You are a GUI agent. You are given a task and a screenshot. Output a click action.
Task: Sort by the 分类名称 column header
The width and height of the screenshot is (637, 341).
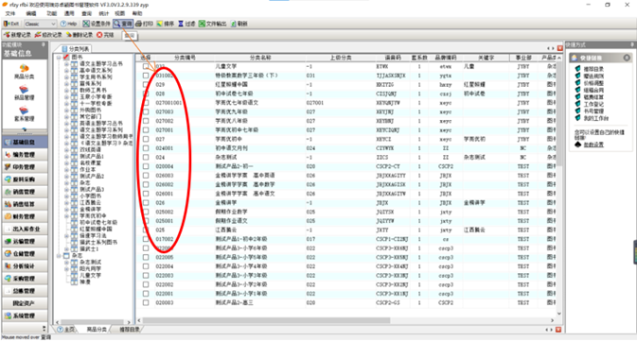point(260,58)
